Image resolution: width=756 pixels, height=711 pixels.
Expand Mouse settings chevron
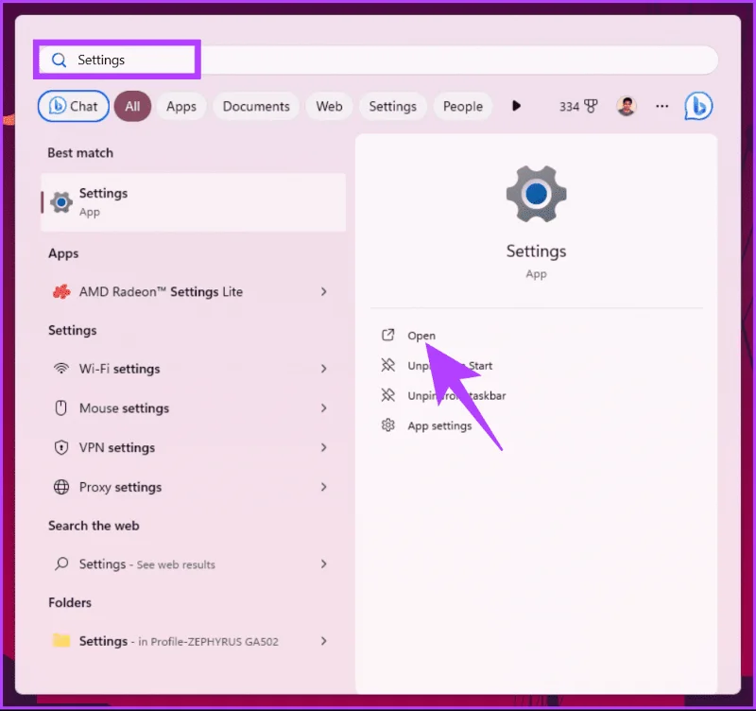(x=323, y=408)
